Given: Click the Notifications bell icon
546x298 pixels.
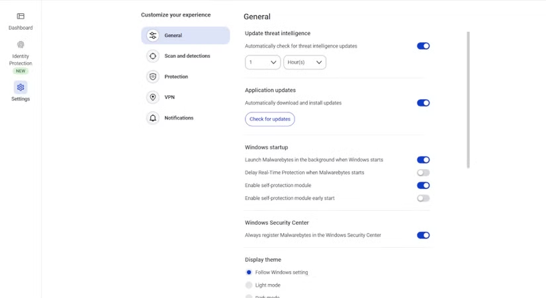Looking at the screenshot, I should coord(153,118).
